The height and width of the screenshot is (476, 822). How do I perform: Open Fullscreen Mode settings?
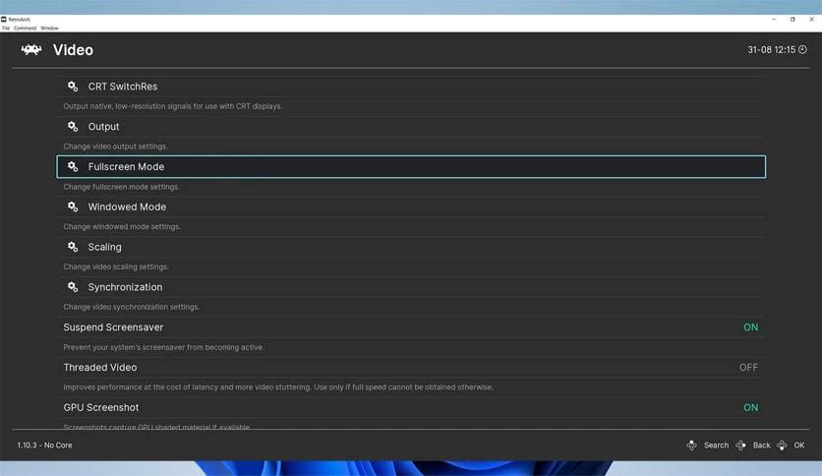(411, 167)
